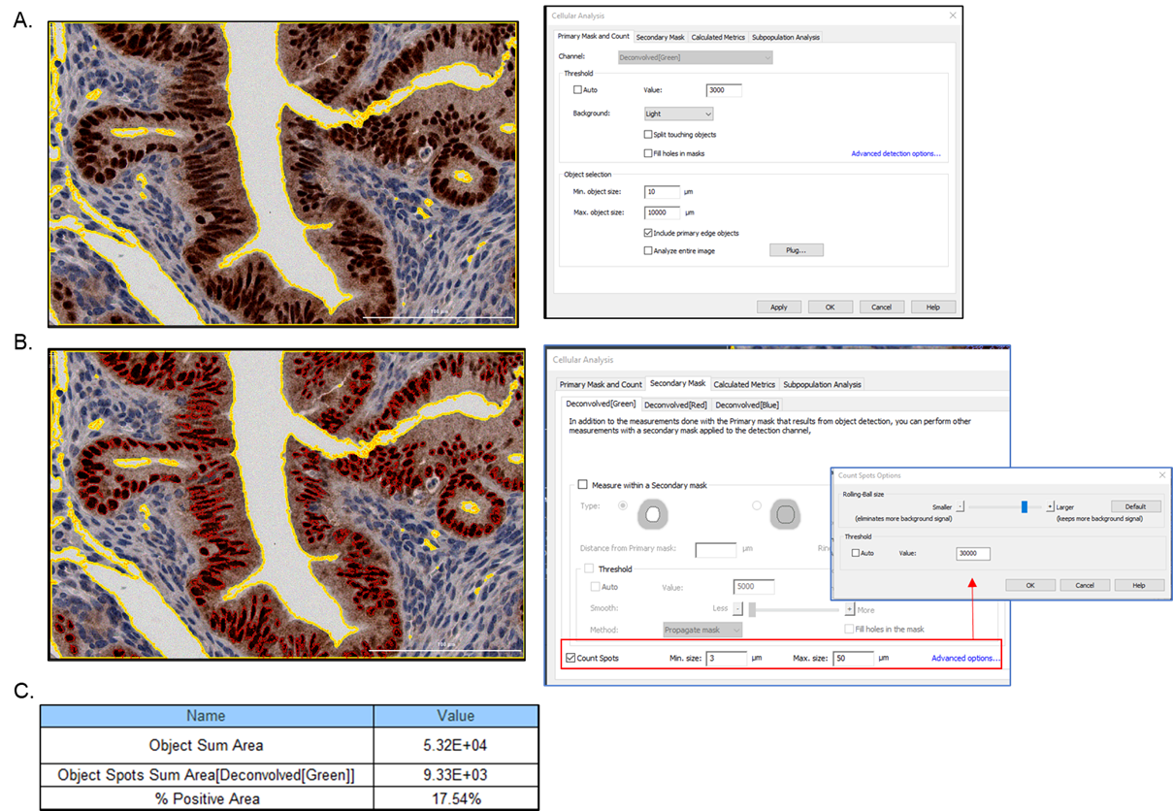The width and height of the screenshot is (1173, 811).
Task: Toggle Fill holes in masks checkbox
Action: click(x=648, y=153)
